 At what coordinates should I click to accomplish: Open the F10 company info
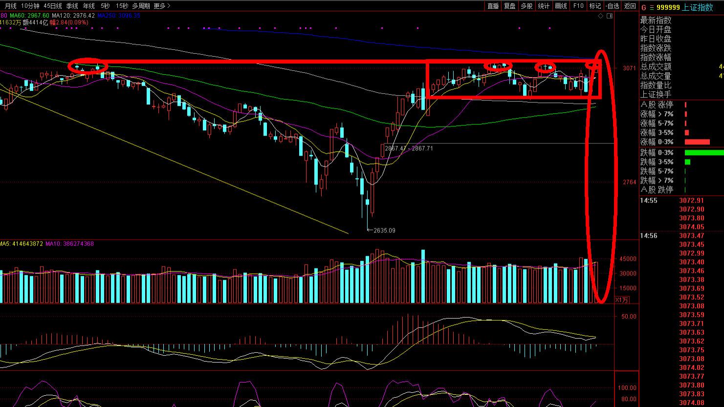[x=578, y=6]
